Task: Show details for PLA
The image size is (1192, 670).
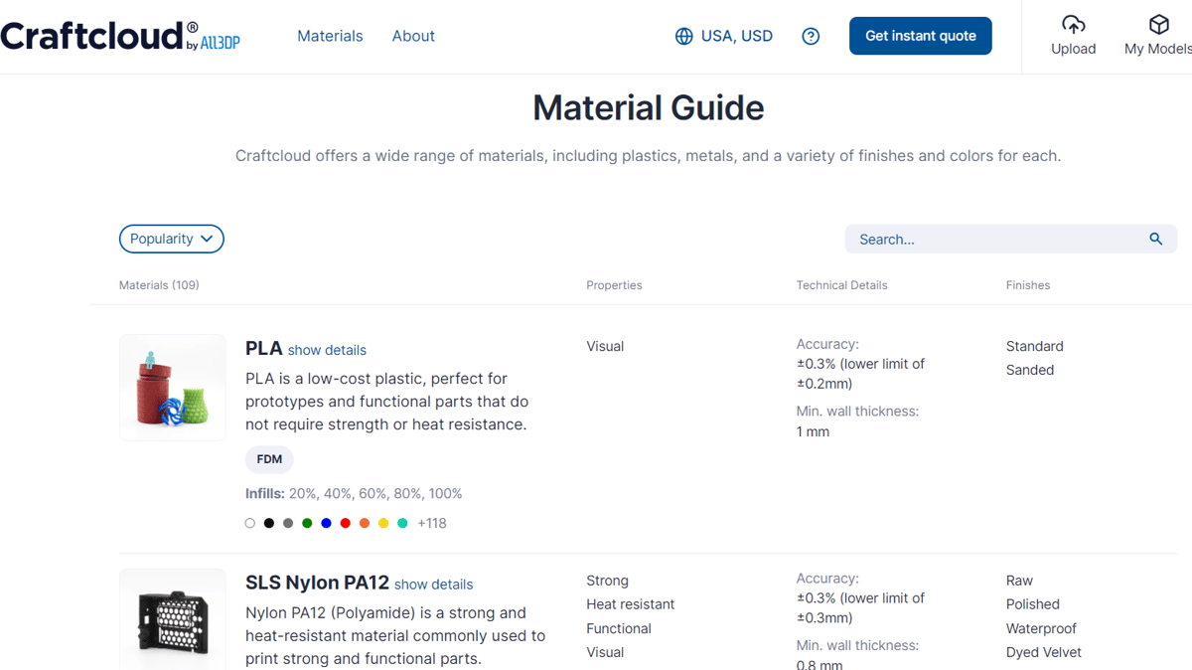Action: coord(327,350)
